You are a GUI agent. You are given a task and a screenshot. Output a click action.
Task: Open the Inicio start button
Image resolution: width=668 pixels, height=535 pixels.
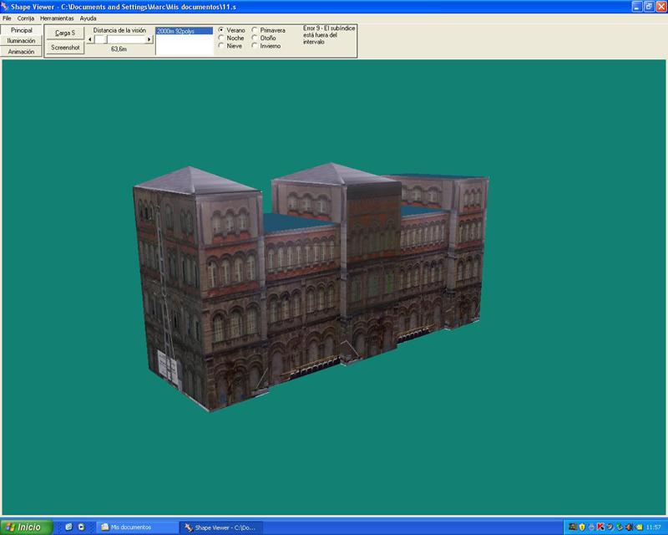[x=25, y=527]
